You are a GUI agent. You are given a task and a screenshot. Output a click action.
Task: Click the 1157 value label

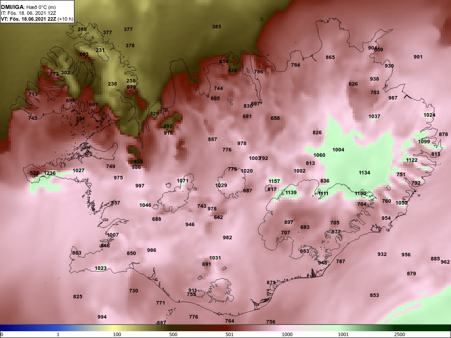pyautogui.click(x=274, y=181)
